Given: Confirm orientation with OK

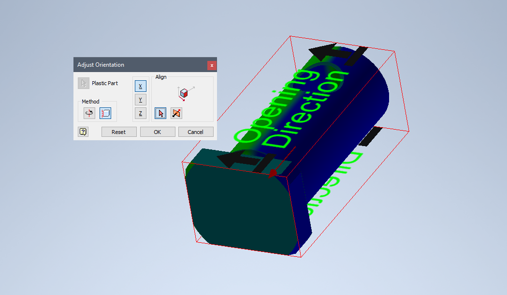Looking at the screenshot, I should [158, 132].
